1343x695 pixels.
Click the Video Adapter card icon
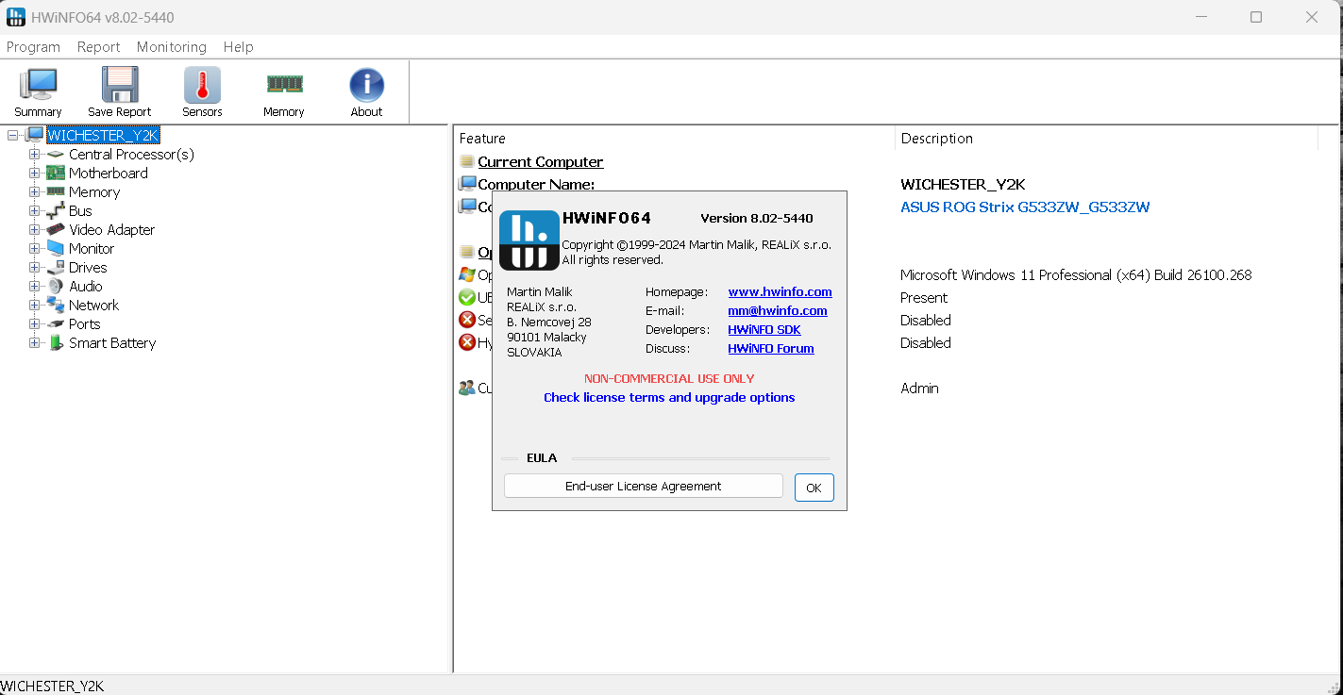click(56, 230)
